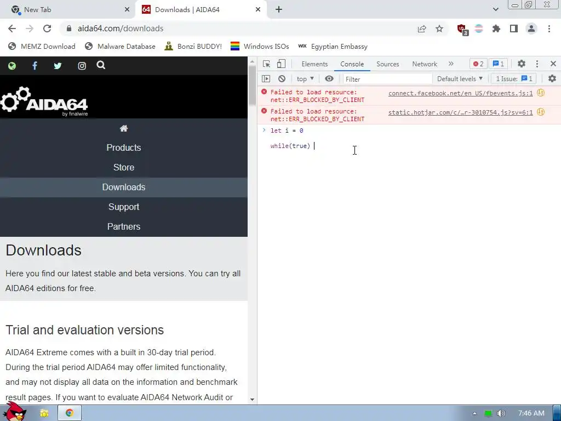Click the AIDA64 by finalwire logo
The width and height of the screenshot is (561, 421).
[x=44, y=101]
